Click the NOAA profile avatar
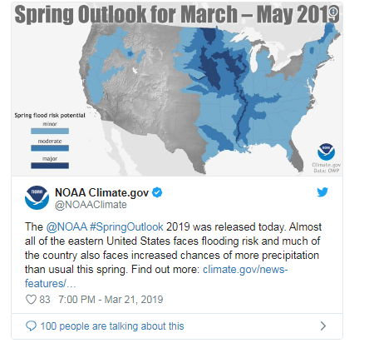Screen dimensions: 369x343 click(x=37, y=197)
